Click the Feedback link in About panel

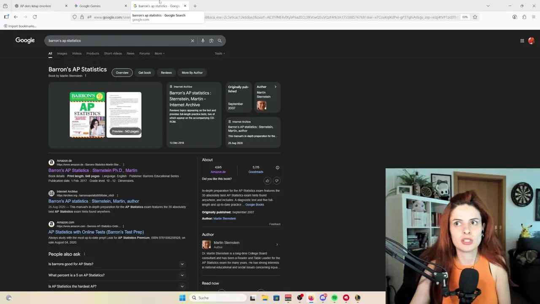coord(275,224)
